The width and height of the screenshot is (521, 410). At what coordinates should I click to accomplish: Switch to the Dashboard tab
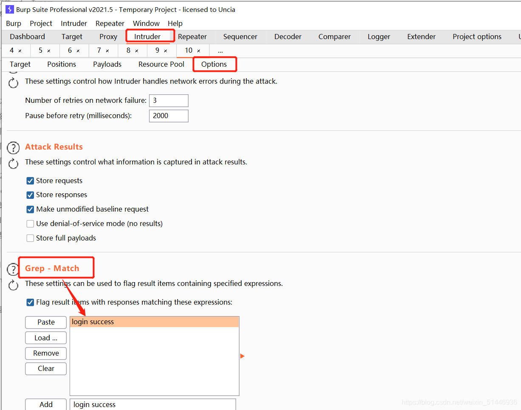[27, 37]
